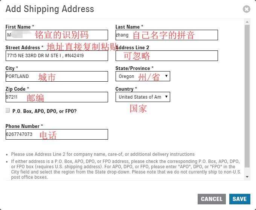Click the United States of Am country selector

(143, 97)
